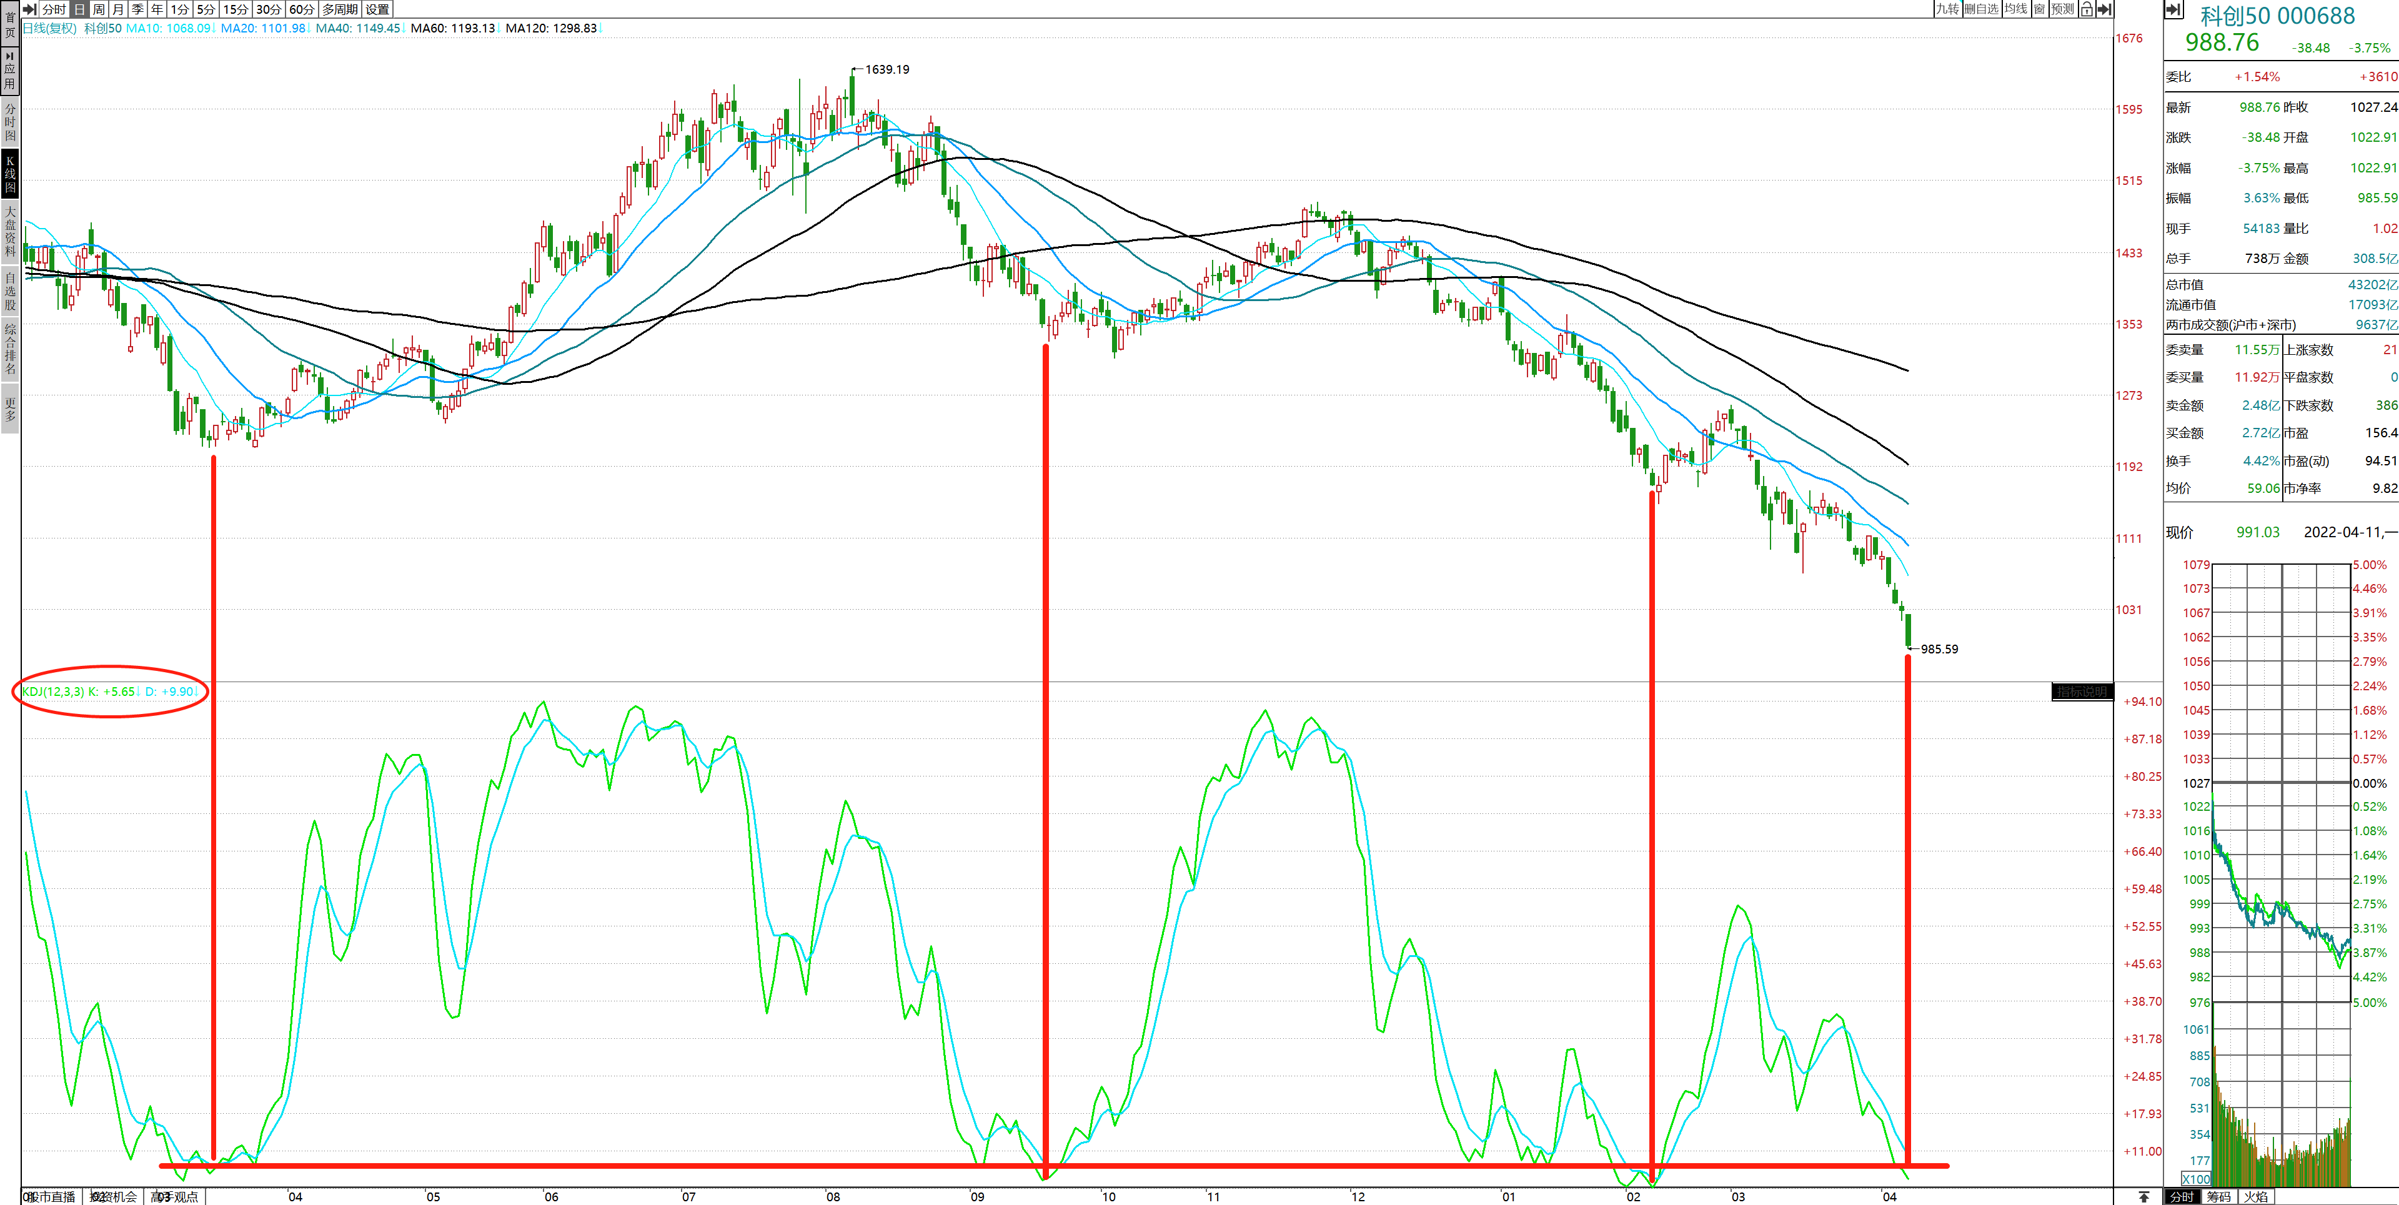Screen dimensions: 2399x1205
Task: Open the 多周期 multi-period selector
Action: [340, 9]
